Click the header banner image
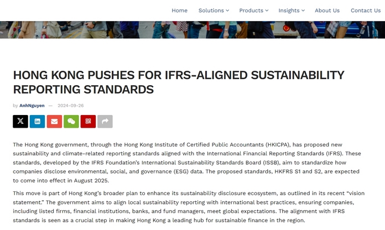The width and height of the screenshot is (385, 230). pyautogui.click(x=192, y=30)
